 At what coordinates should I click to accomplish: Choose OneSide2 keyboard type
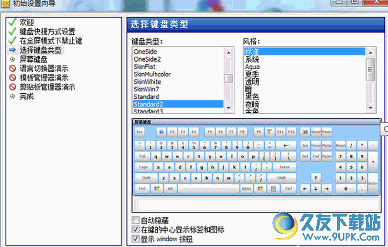178,59
